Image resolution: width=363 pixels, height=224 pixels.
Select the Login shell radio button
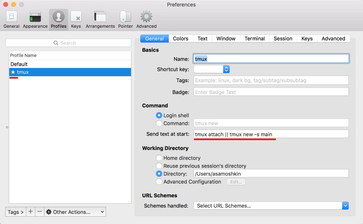(x=159, y=115)
